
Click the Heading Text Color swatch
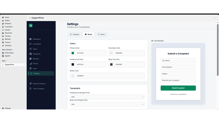tap(73, 65)
